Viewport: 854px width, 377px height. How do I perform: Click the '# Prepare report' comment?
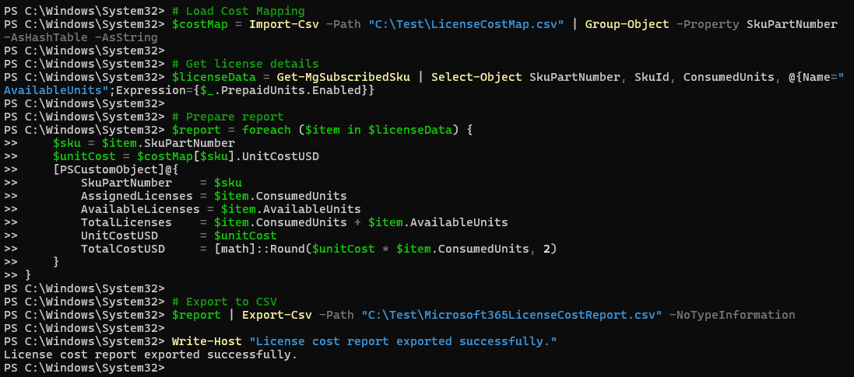coord(227,117)
